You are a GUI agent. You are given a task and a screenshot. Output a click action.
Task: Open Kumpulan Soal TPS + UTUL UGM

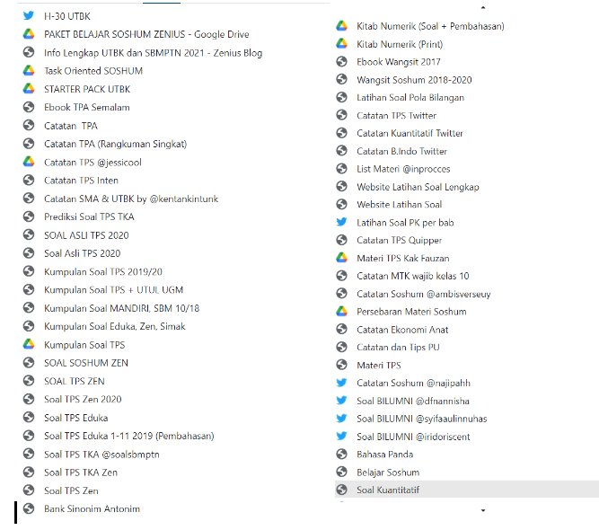click(113, 289)
